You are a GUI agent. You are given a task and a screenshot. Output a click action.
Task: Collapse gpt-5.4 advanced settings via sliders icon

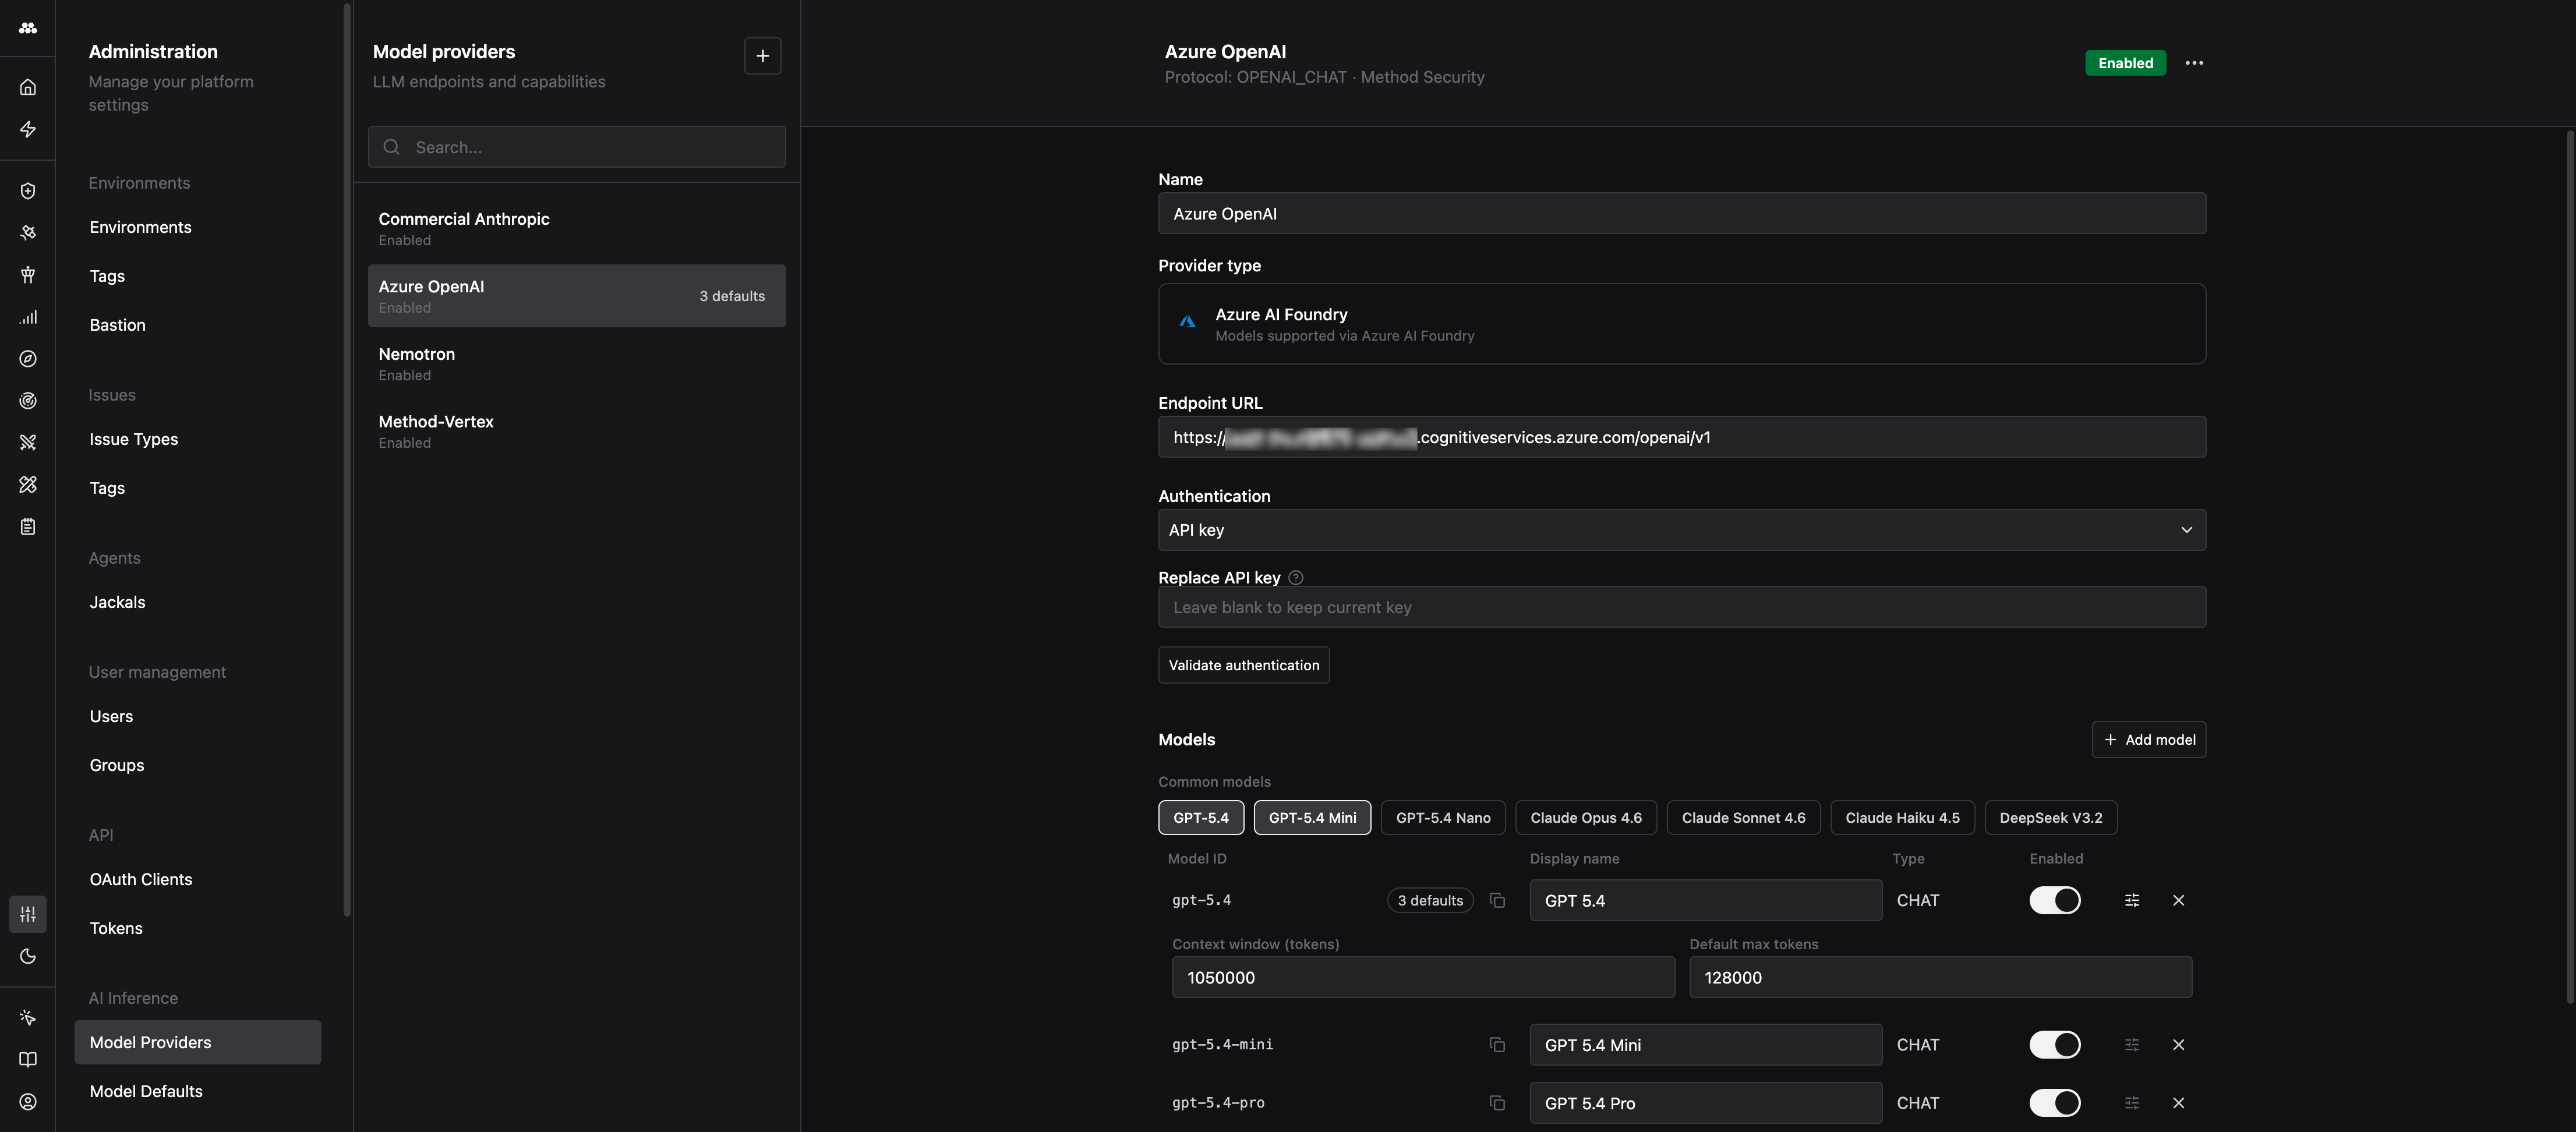pos(2131,900)
